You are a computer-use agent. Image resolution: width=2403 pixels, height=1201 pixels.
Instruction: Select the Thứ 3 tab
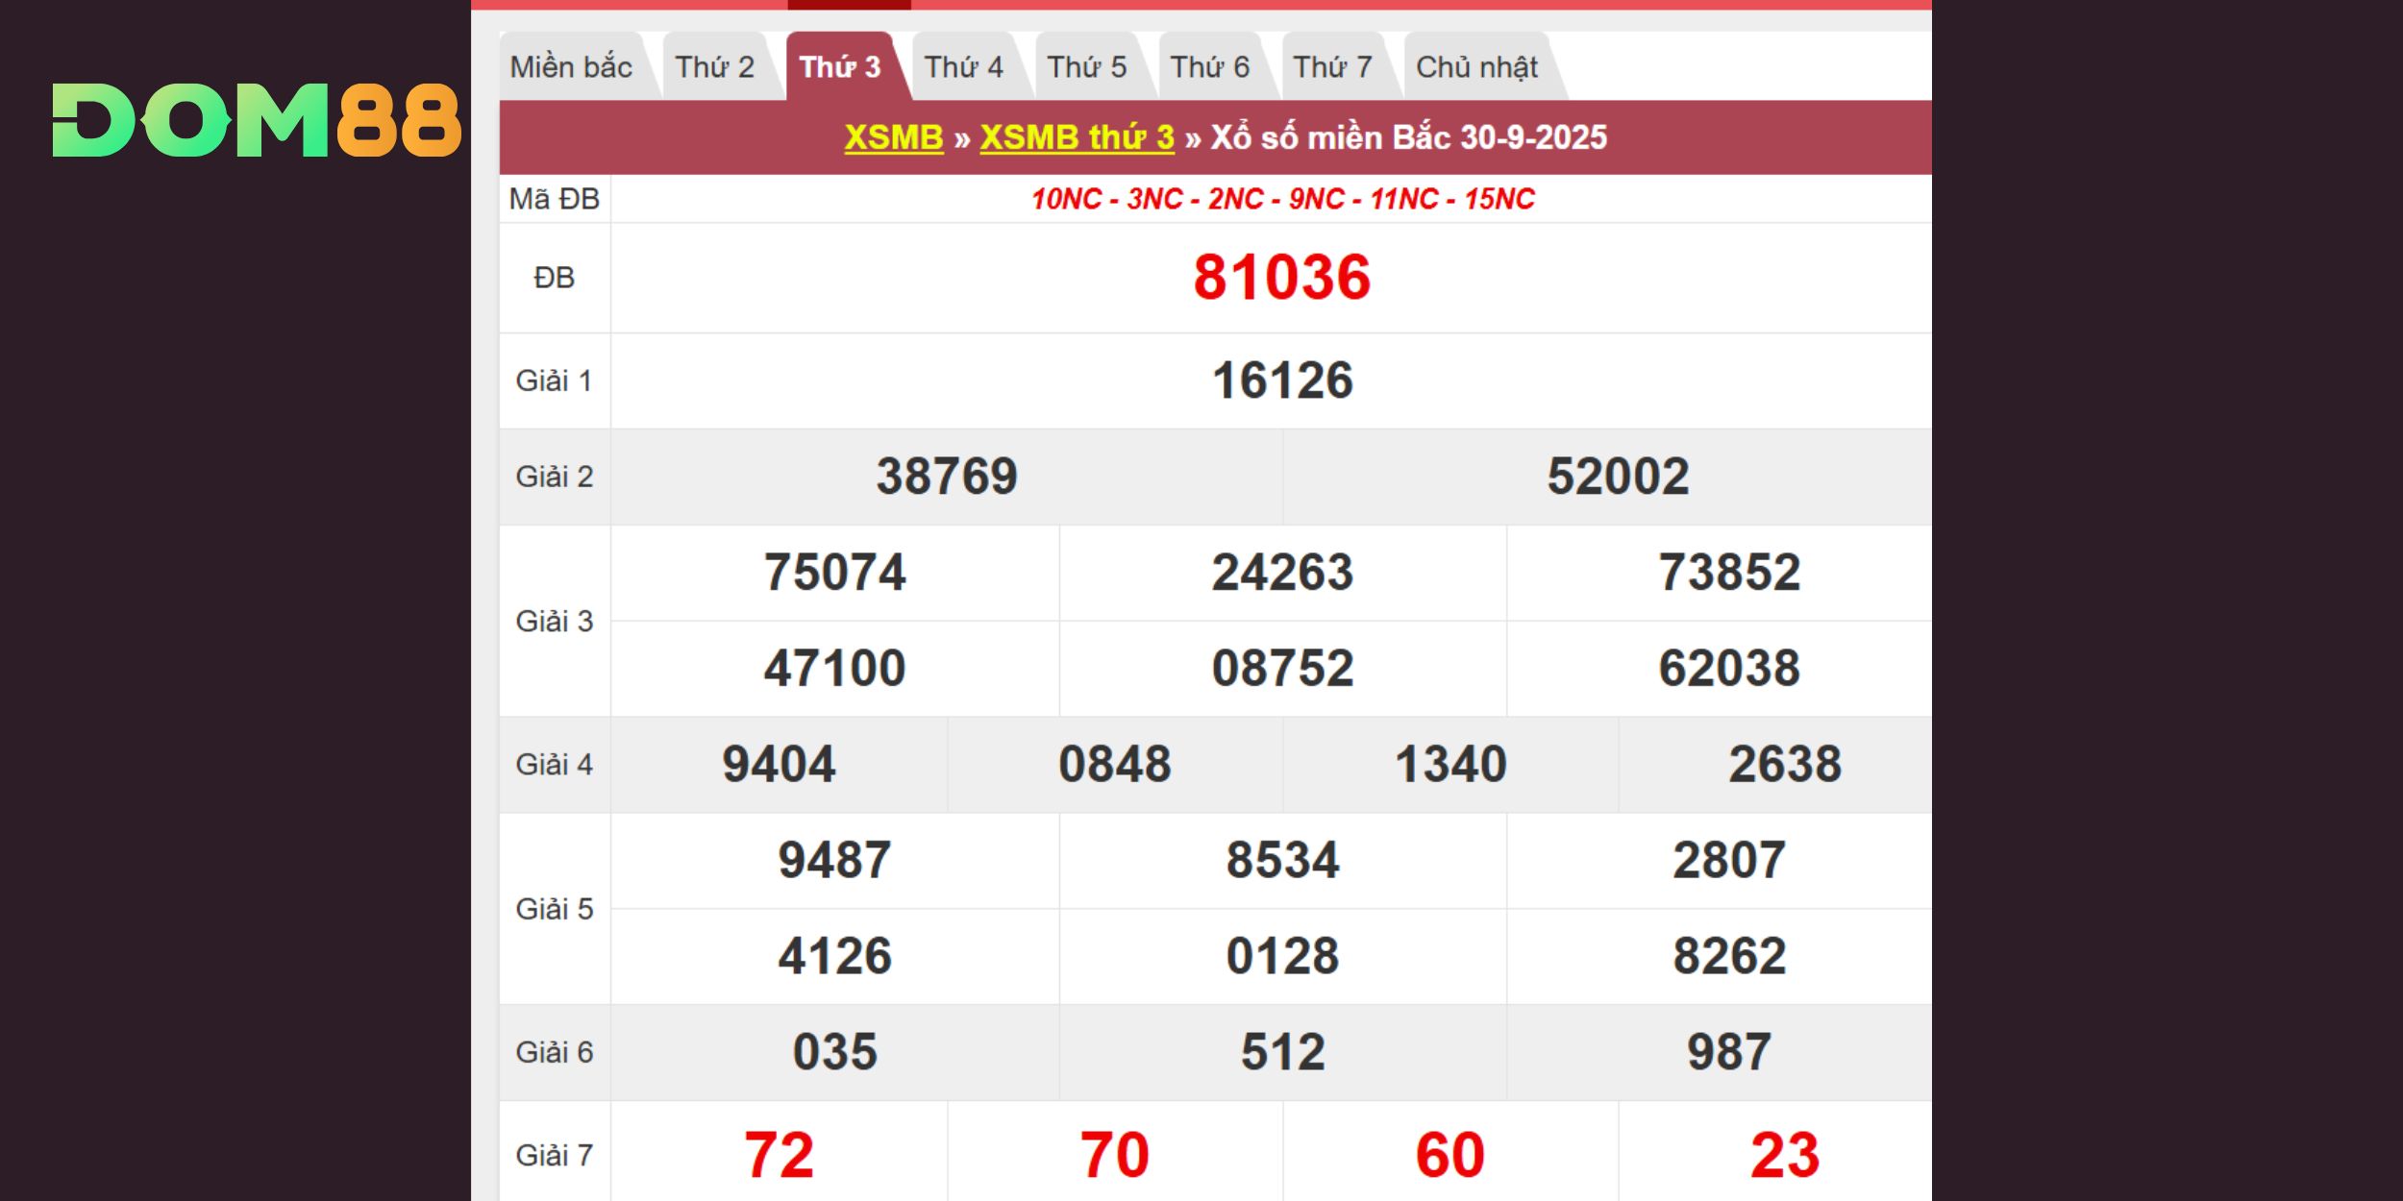coord(839,67)
